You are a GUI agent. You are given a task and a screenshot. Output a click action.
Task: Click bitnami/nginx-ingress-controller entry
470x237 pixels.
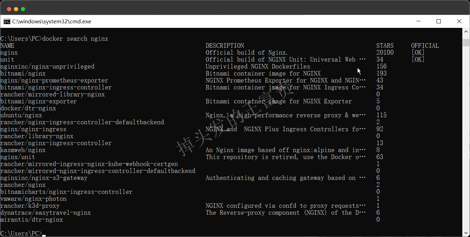click(x=56, y=87)
